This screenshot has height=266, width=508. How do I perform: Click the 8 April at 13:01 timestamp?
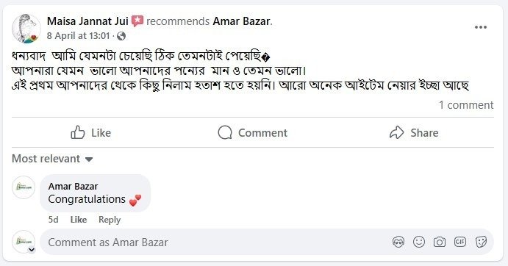tap(79, 36)
